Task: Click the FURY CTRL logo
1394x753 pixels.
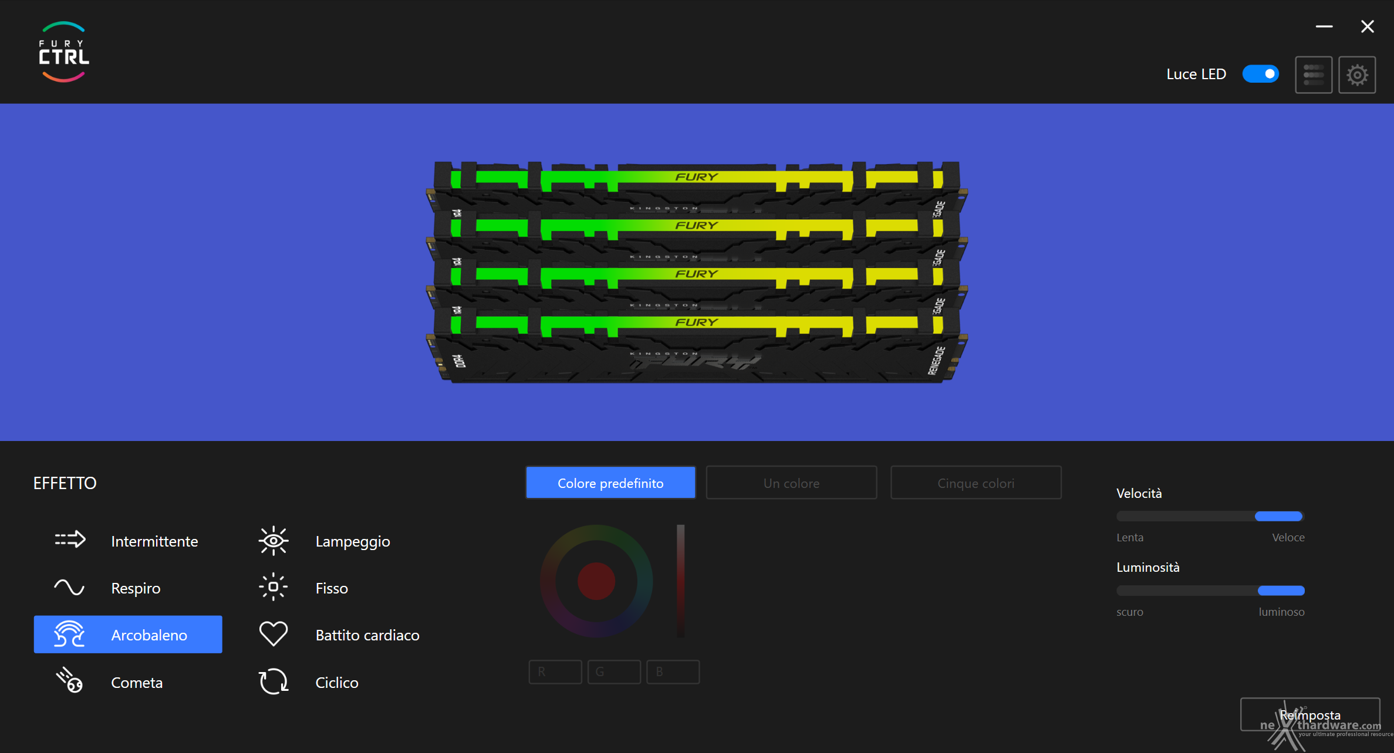Action: pyautogui.click(x=64, y=52)
